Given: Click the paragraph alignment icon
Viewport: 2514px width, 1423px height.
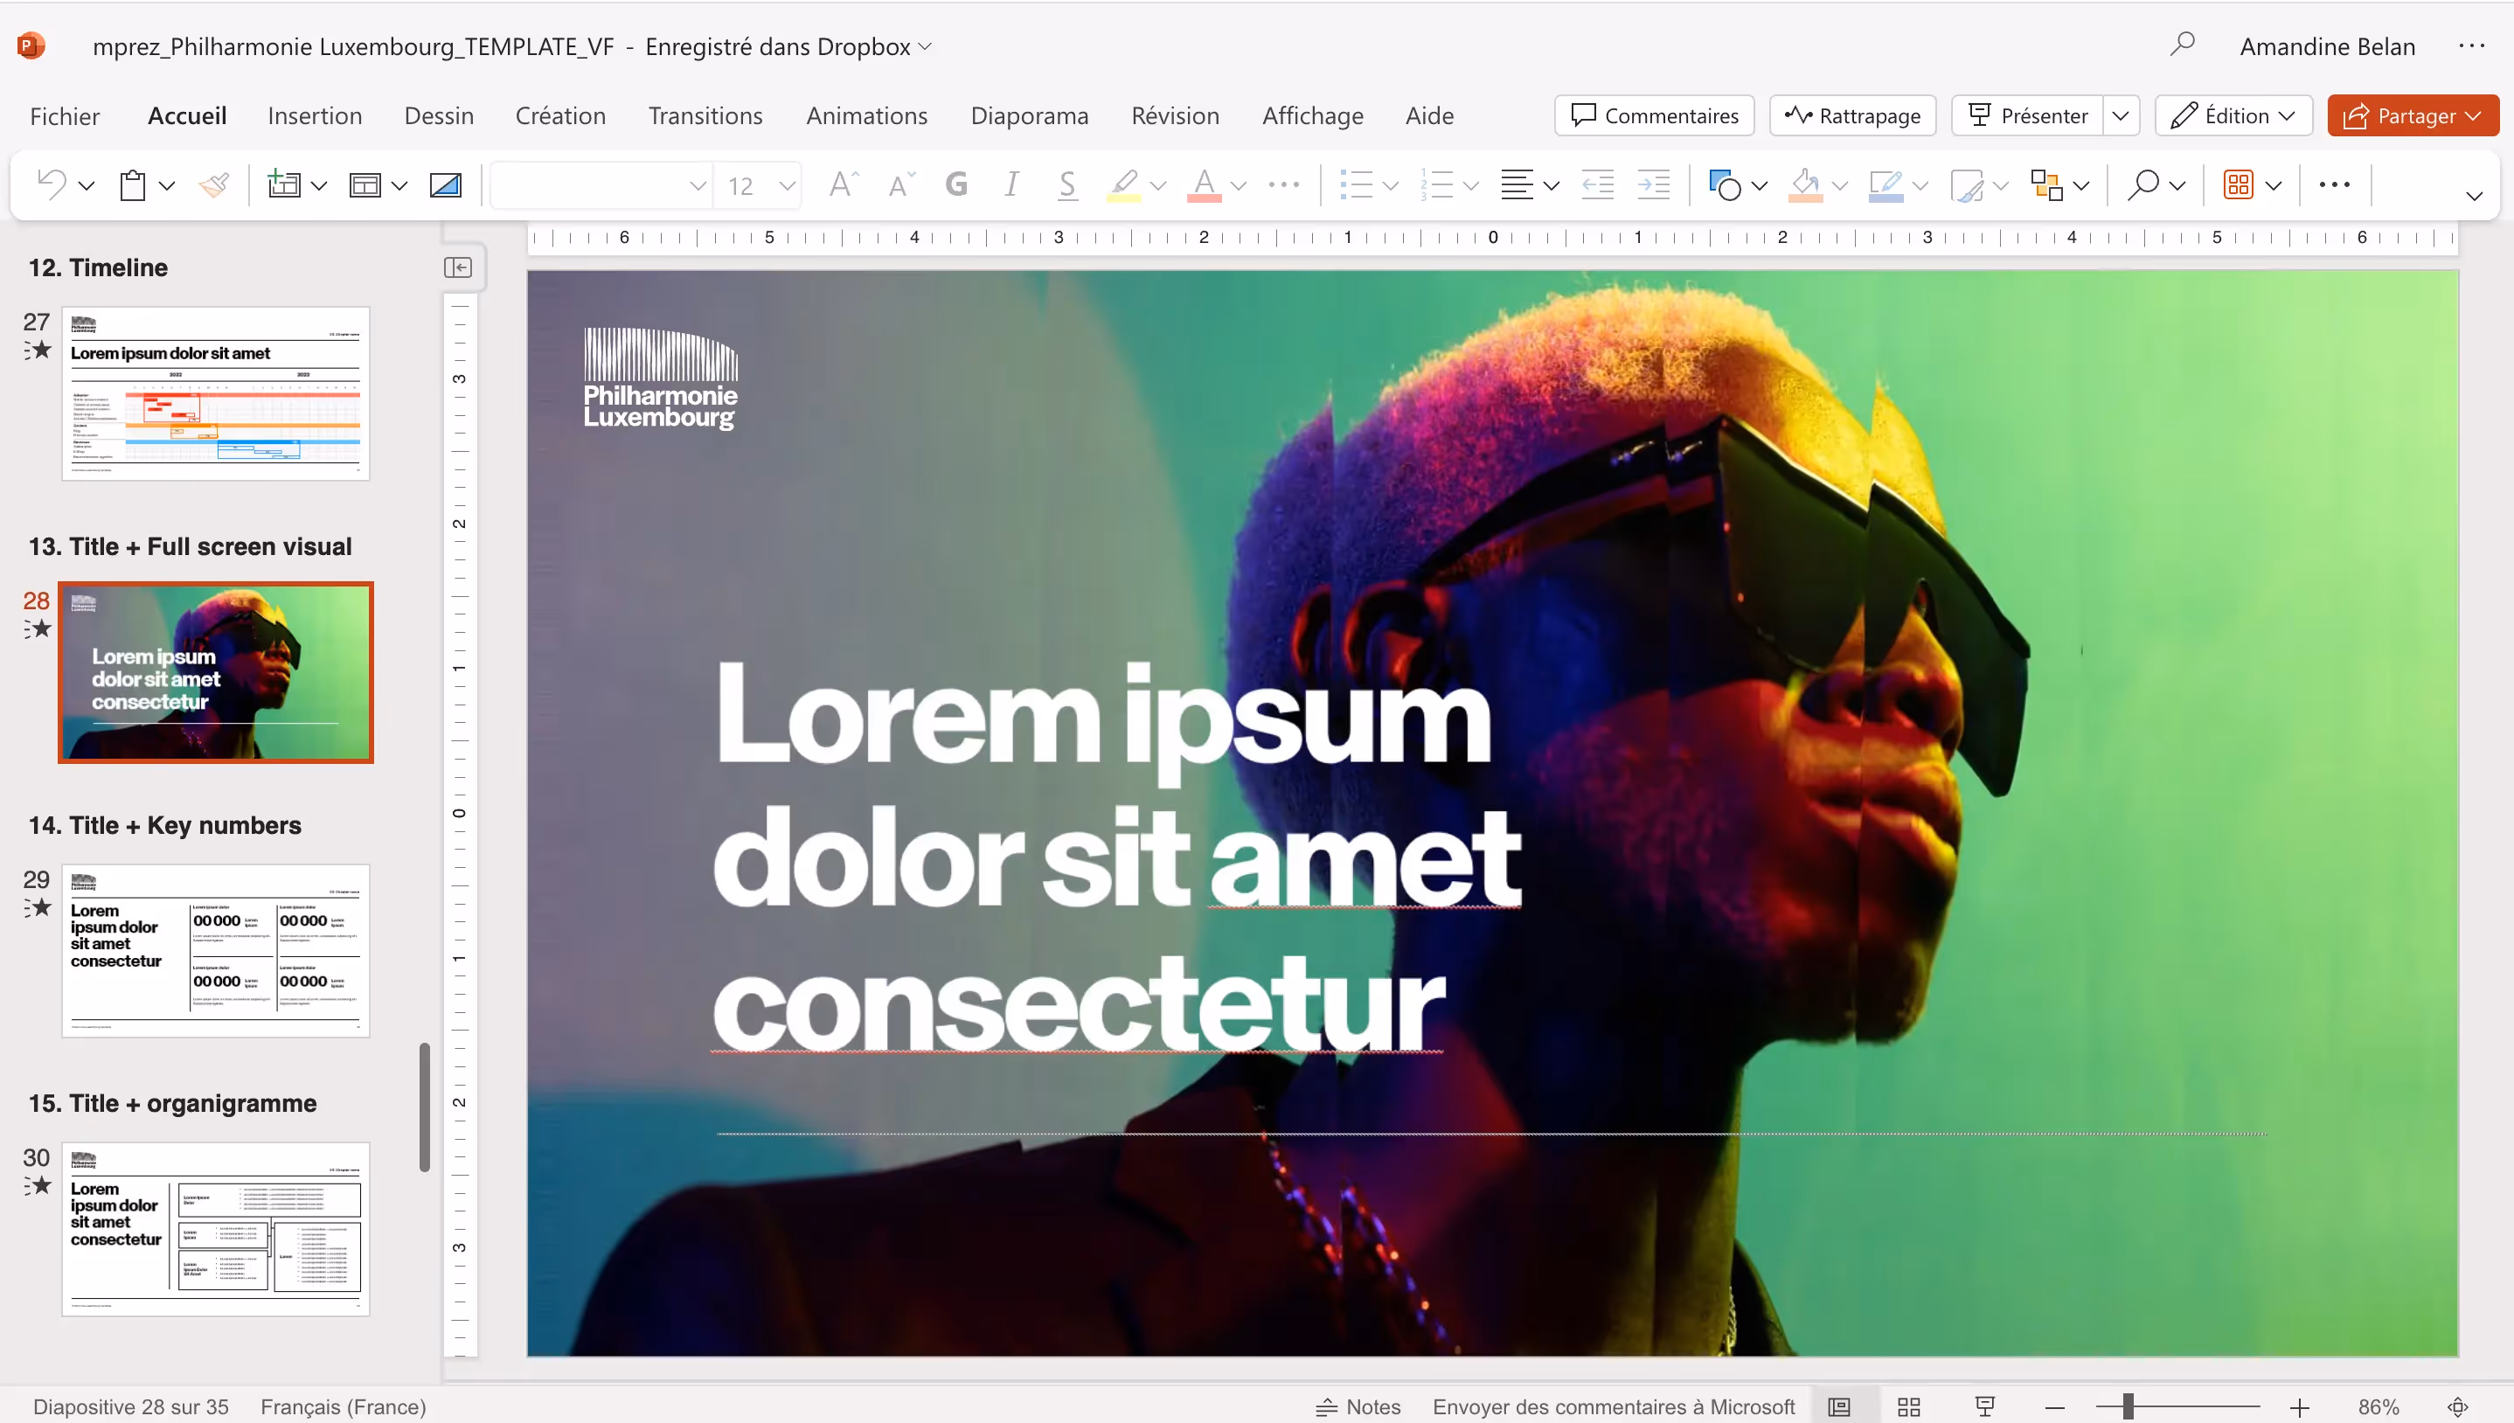Looking at the screenshot, I should coord(1517,184).
